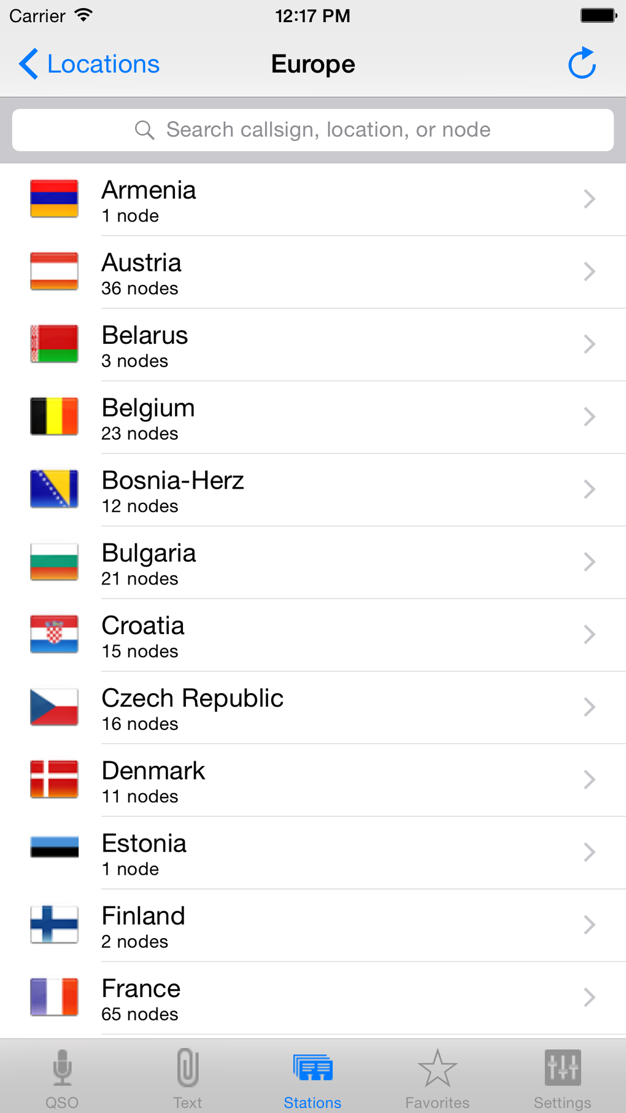Expand Denmark using its chevron arrow

tap(589, 780)
